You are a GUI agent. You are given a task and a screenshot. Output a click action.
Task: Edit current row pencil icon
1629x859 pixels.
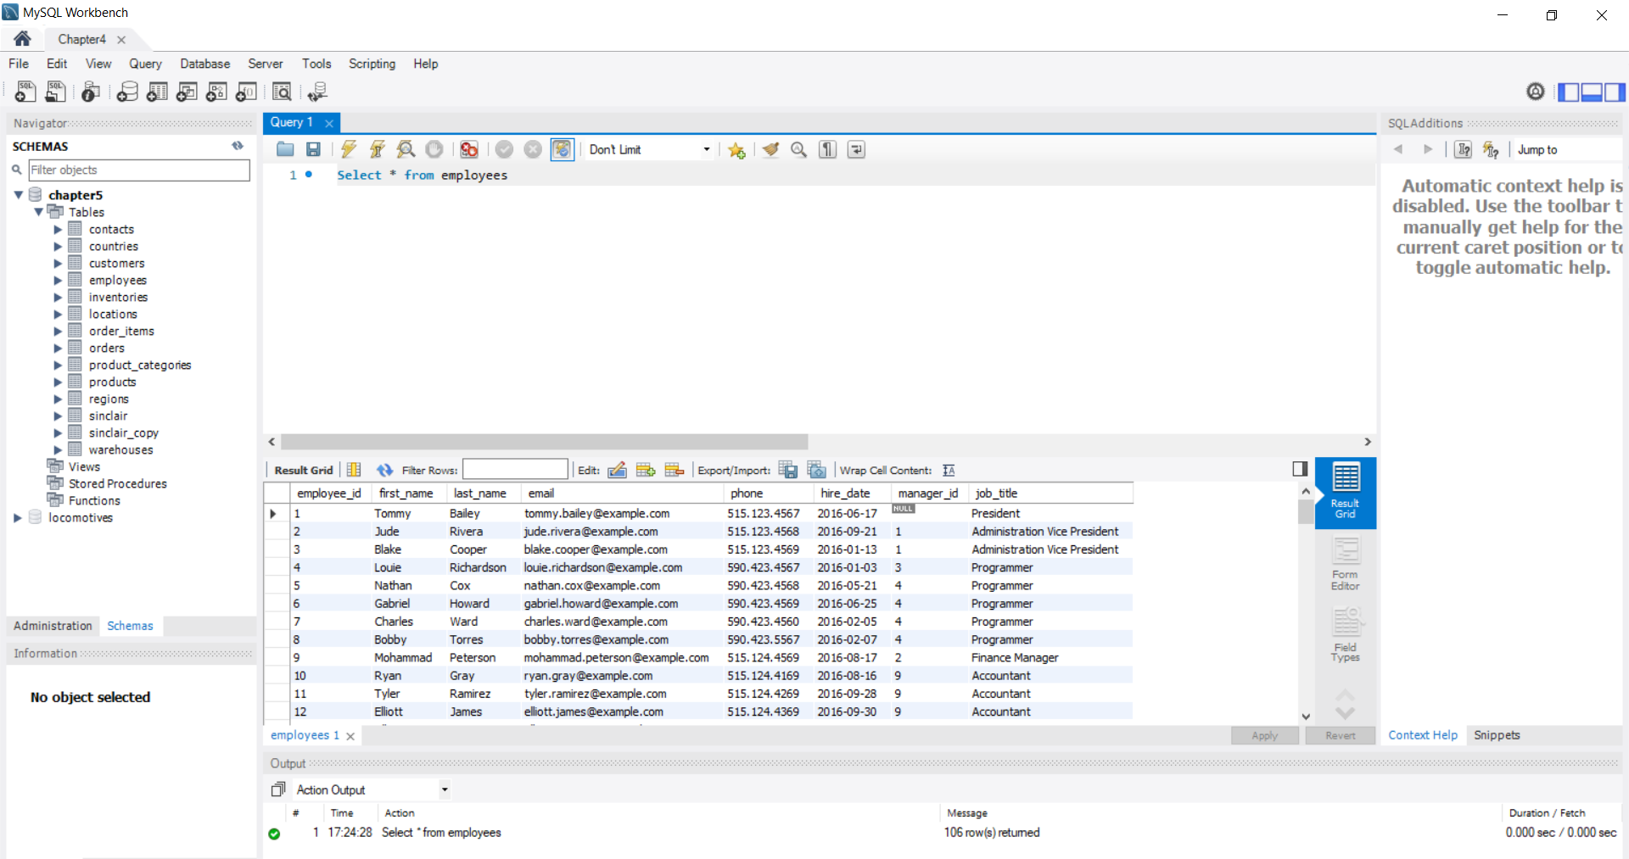pyautogui.click(x=617, y=470)
